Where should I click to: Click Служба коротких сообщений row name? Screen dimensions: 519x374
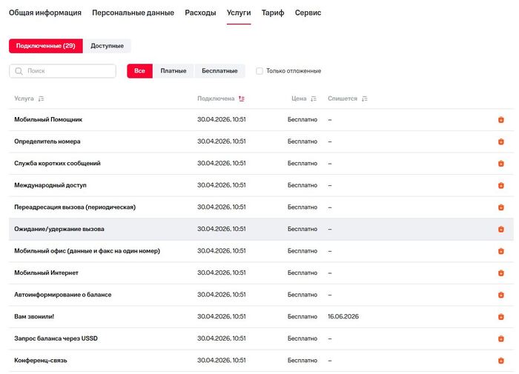coord(57,163)
